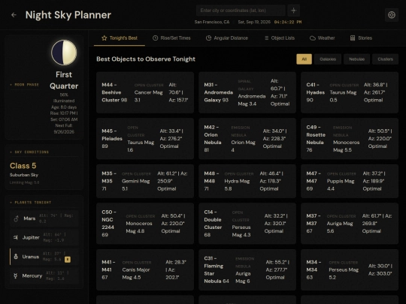Open the C31 Flaming Star Nebula card

(x=247, y=269)
